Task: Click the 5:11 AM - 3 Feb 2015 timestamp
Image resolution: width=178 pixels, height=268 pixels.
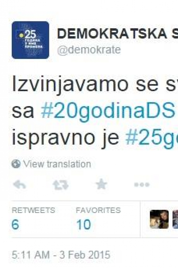Action: [61, 255]
